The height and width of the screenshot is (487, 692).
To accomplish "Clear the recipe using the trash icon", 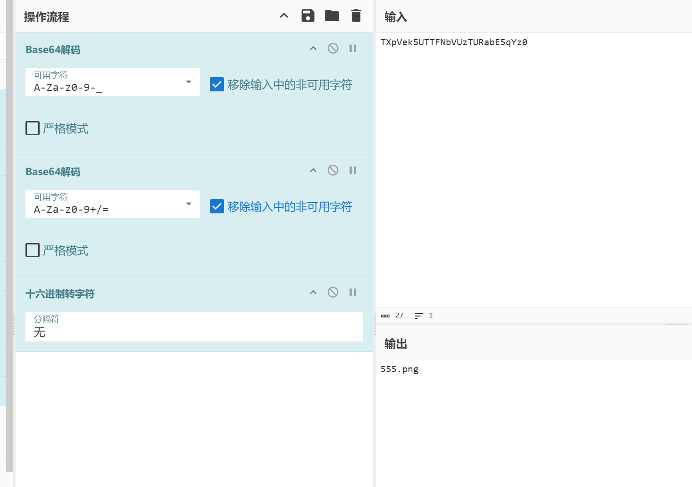I will [356, 16].
